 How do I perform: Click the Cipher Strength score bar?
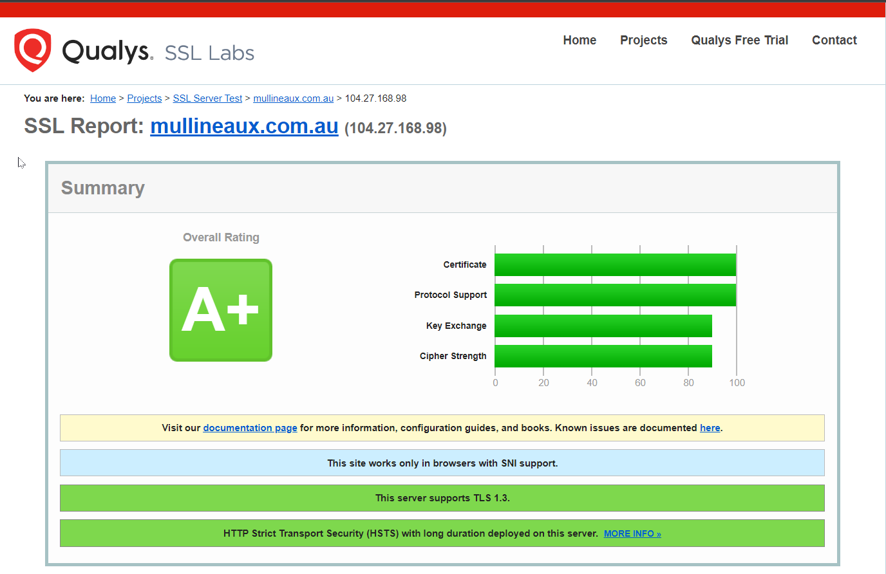point(603,356)
